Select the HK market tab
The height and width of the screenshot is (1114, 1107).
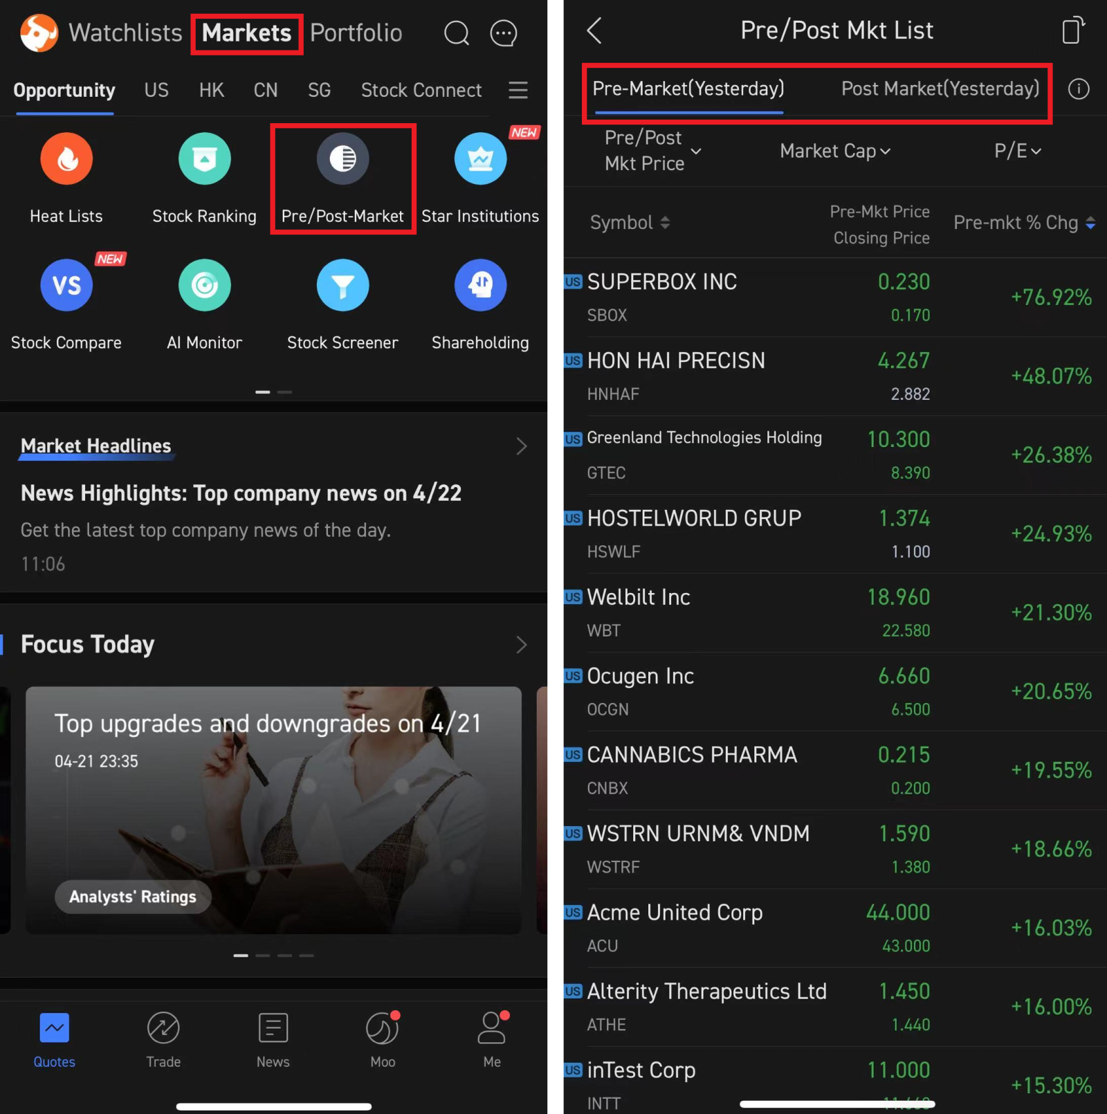tap(211, 90)
